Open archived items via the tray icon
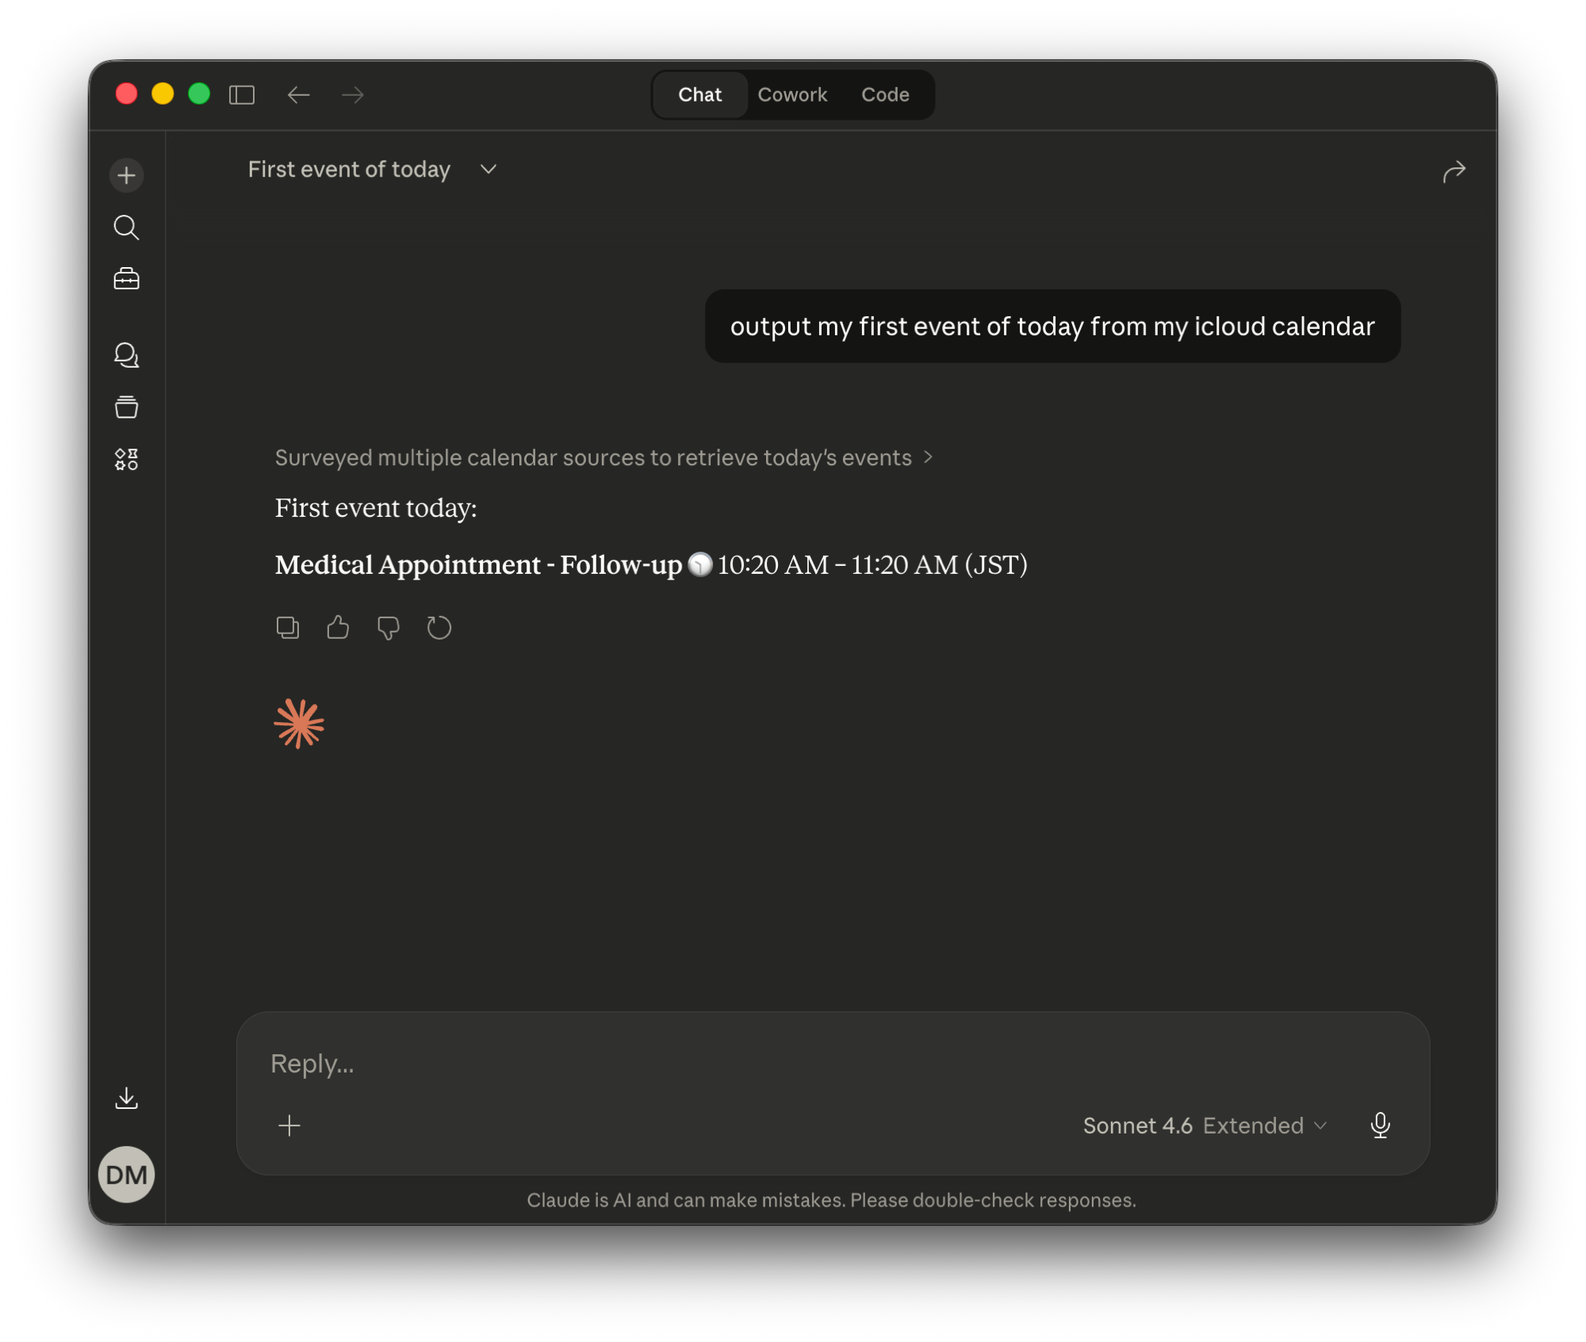 (x=126, y=407)
